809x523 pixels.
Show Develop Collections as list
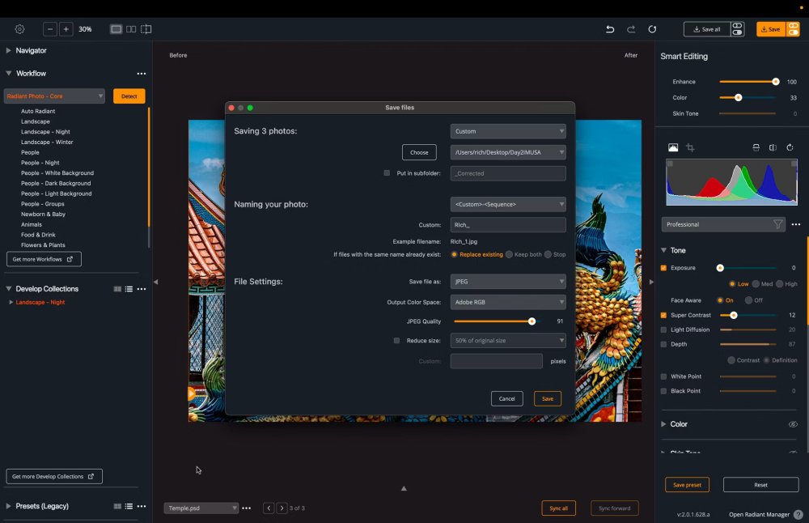tap(129, 289)
